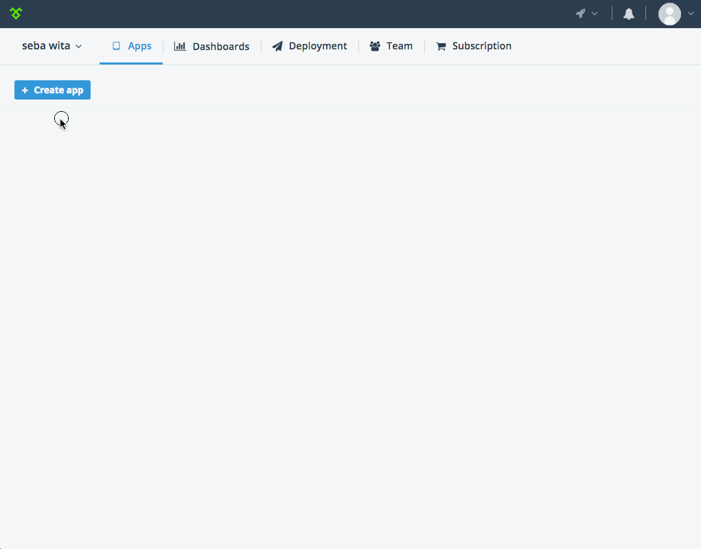Click the empty apps list area
The height and width of the screenshot is (549, 701).
click(x=350, y=309)
